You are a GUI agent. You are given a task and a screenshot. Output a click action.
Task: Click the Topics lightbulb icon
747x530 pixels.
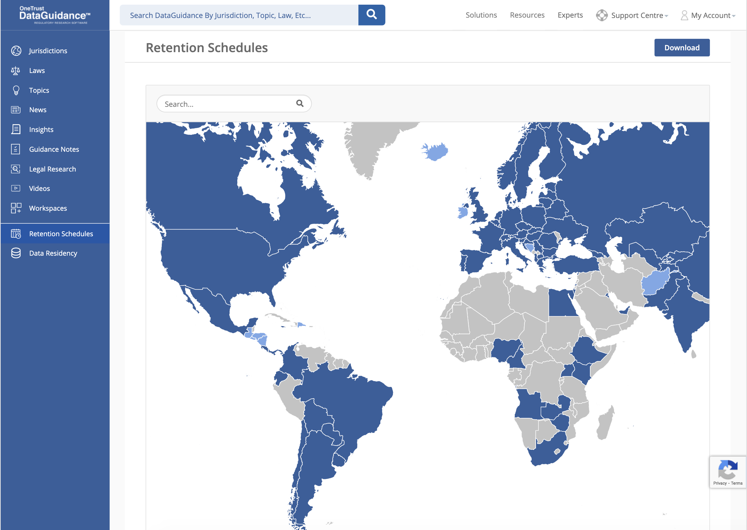tap(16, 90)
